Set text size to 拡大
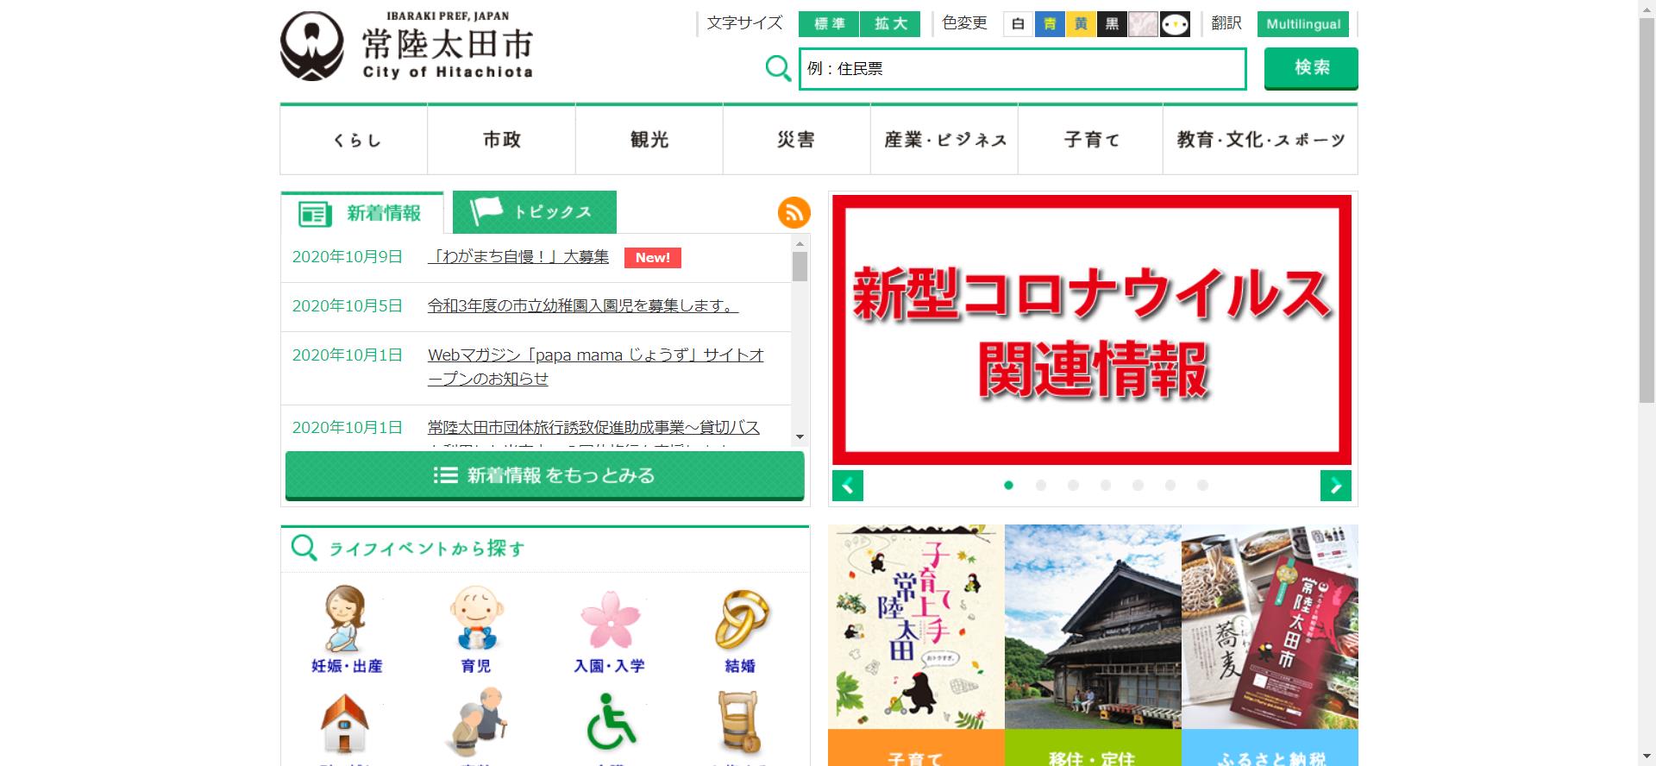The image size is (1656, 766). click(890, 24)
